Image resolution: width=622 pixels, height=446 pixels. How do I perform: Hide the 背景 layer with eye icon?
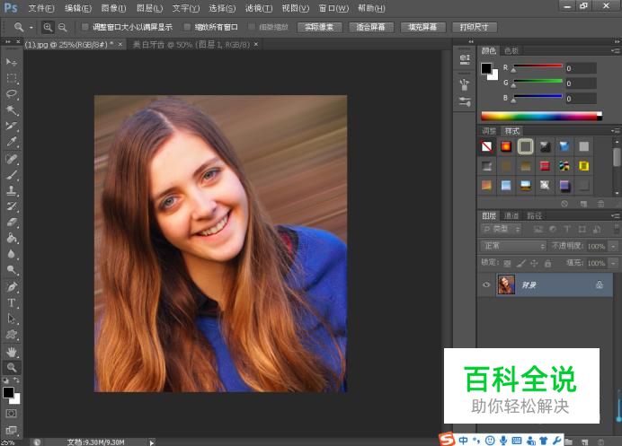click(x=487, y=284)
